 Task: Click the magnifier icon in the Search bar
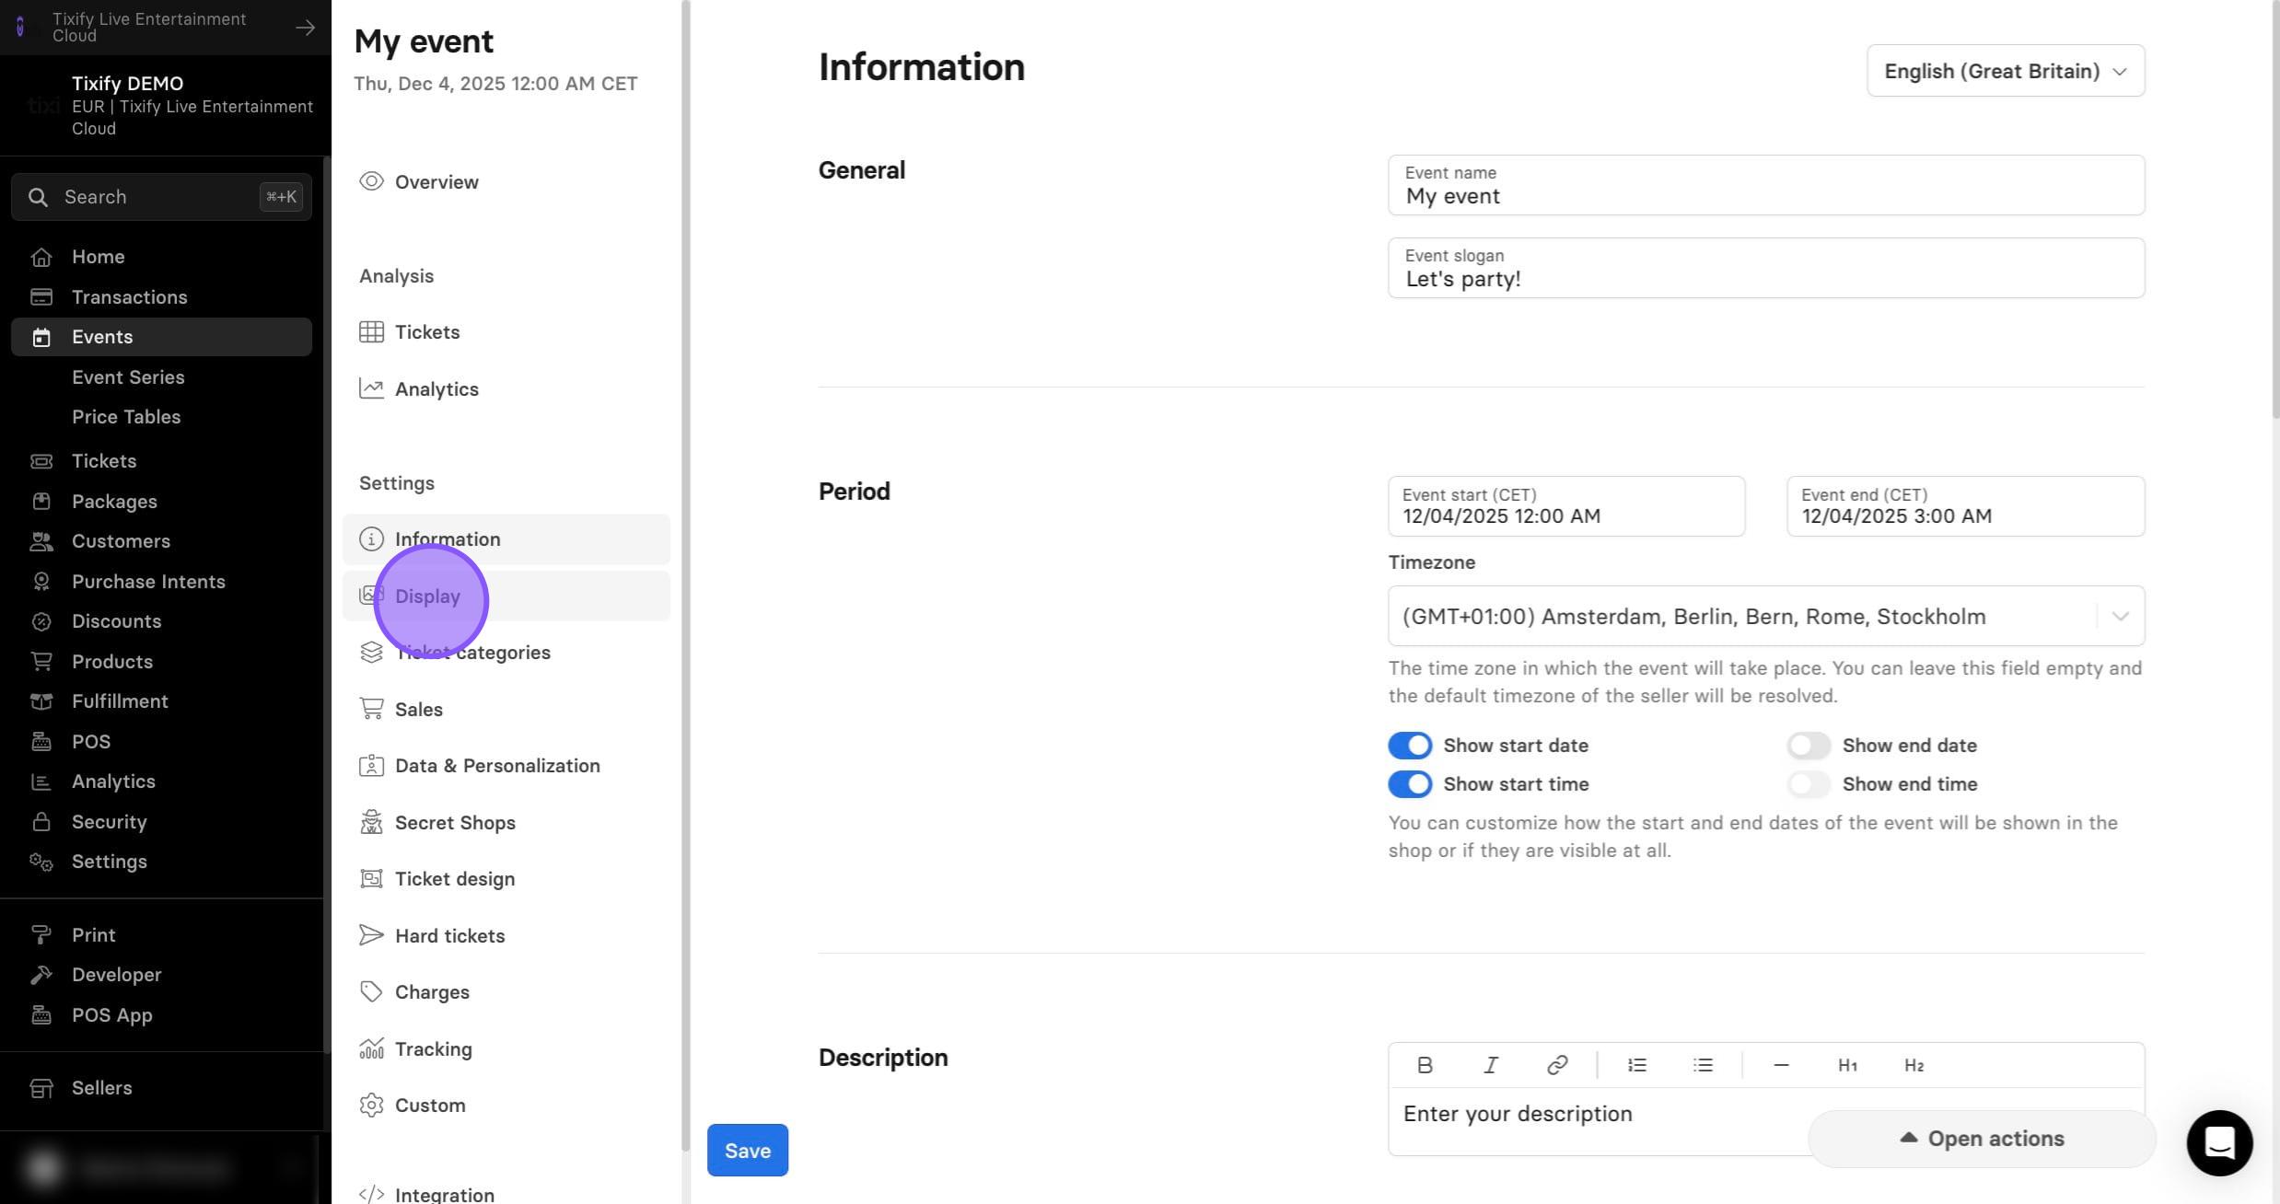38,197
